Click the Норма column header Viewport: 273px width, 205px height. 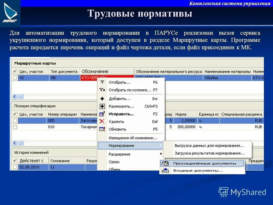point(185,114)
